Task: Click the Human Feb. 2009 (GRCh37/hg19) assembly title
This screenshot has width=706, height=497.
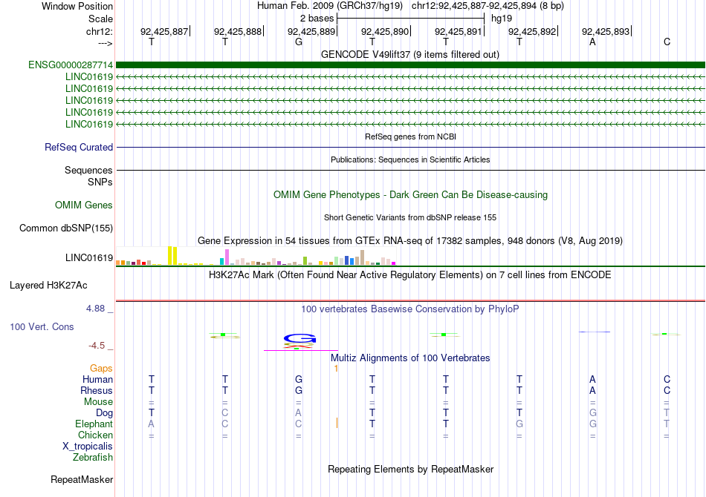Action: (x=331, y=6)
